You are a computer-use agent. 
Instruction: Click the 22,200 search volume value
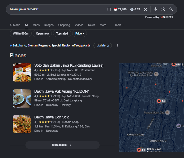pyautogui.click(x=122, y=9)
